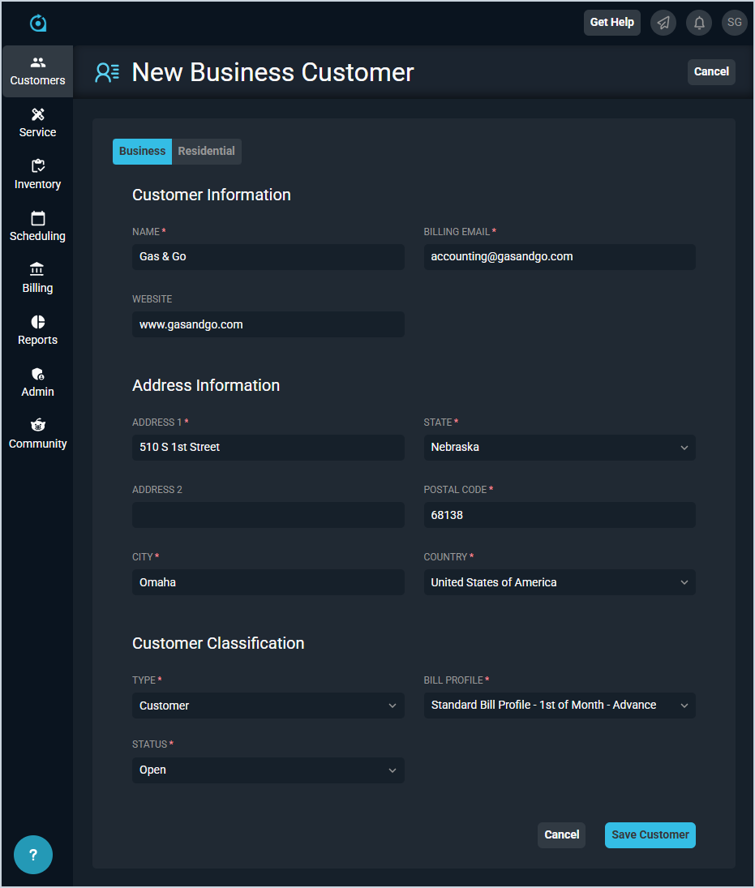Click the company logo in the top corner
Image resolution: width=755 pixels, height=888 pixels.
37,23
